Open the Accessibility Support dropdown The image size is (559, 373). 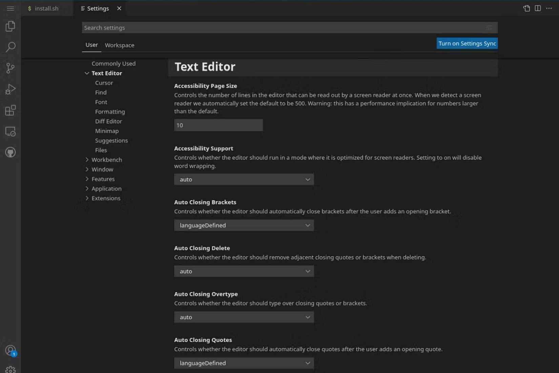tap(244, 179)
